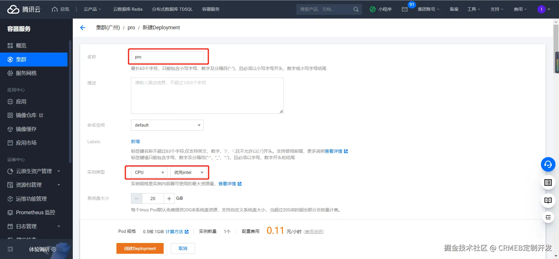This screenshot has width=559, height=259.
Task: Open the 备案 menu item
Action: tap(454, 9)
